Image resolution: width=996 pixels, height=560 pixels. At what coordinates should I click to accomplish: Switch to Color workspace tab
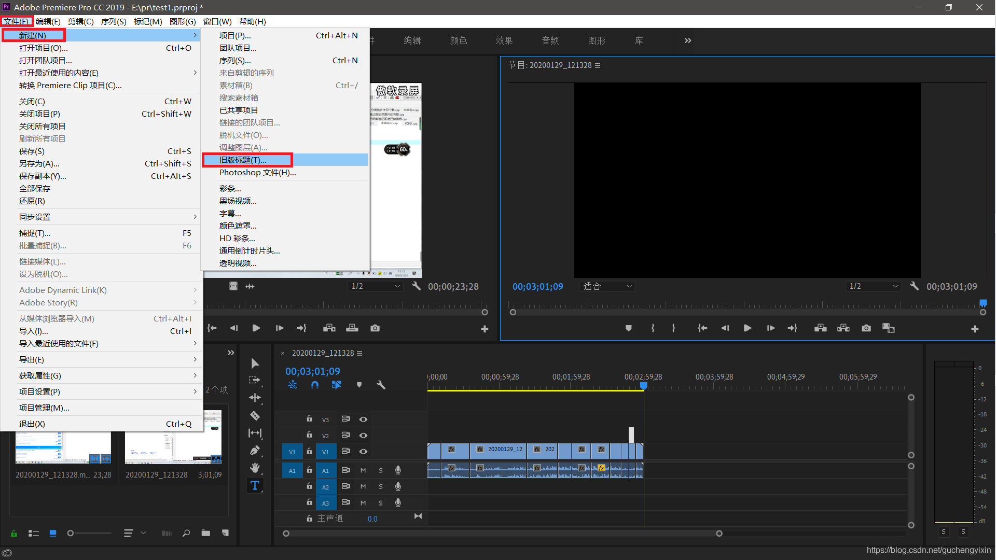(x=459, y=40)
